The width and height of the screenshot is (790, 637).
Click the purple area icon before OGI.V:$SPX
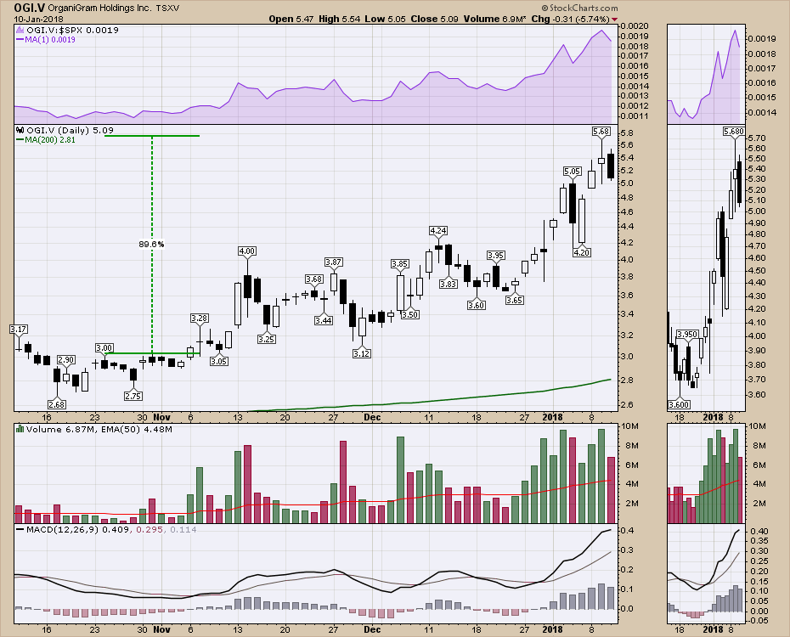pyautogui.click(x=20, y=31)
